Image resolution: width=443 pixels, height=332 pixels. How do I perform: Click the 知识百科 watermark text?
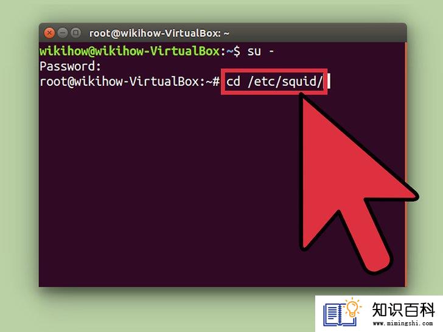[x=403, y=310]
